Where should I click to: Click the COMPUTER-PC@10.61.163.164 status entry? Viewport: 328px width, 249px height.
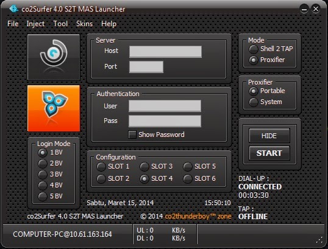(62, 234)
